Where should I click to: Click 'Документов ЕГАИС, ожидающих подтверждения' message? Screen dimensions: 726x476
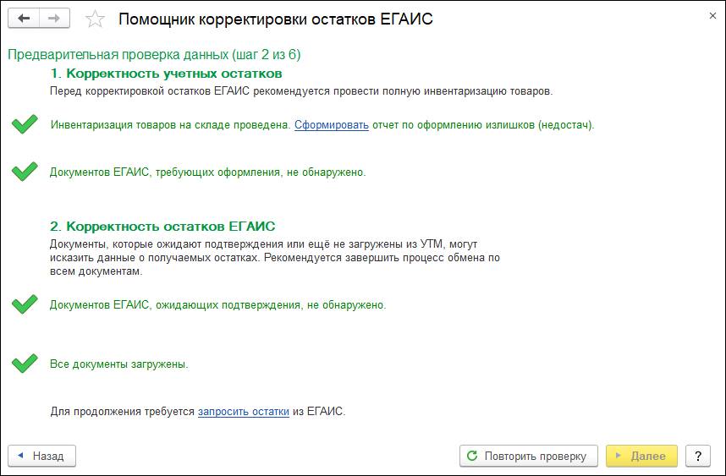217,305
